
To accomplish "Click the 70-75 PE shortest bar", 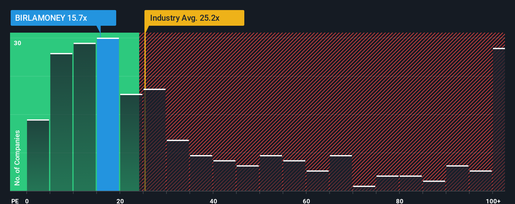I will coord(364,188).
